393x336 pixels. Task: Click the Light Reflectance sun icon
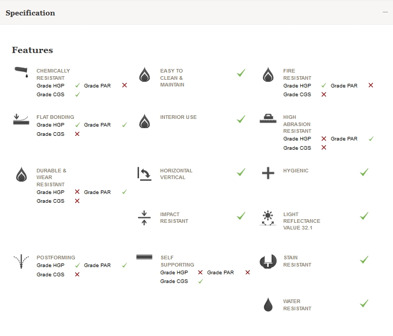pyautogui.click(x=267, y=218)
